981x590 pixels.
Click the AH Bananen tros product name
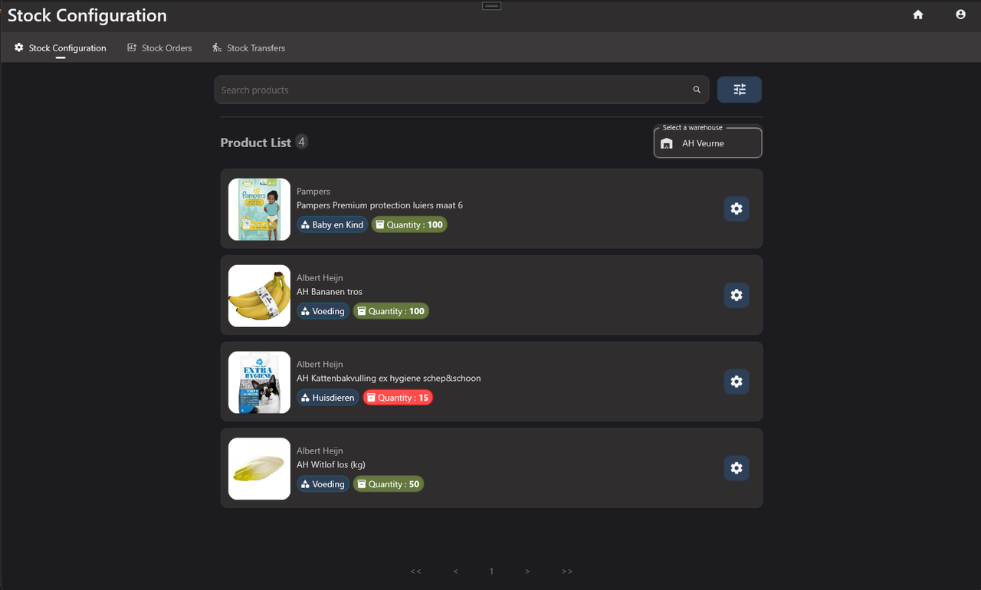pyautogui.click(x=330, y=292)
